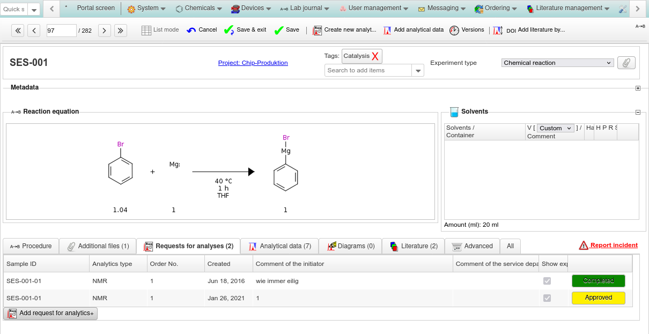Switch to Analytical data (7) tab

pos(279,246)
